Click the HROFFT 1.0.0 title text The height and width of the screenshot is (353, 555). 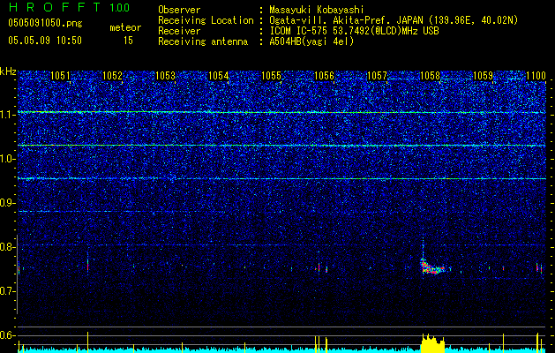click(x=69, y=7)
